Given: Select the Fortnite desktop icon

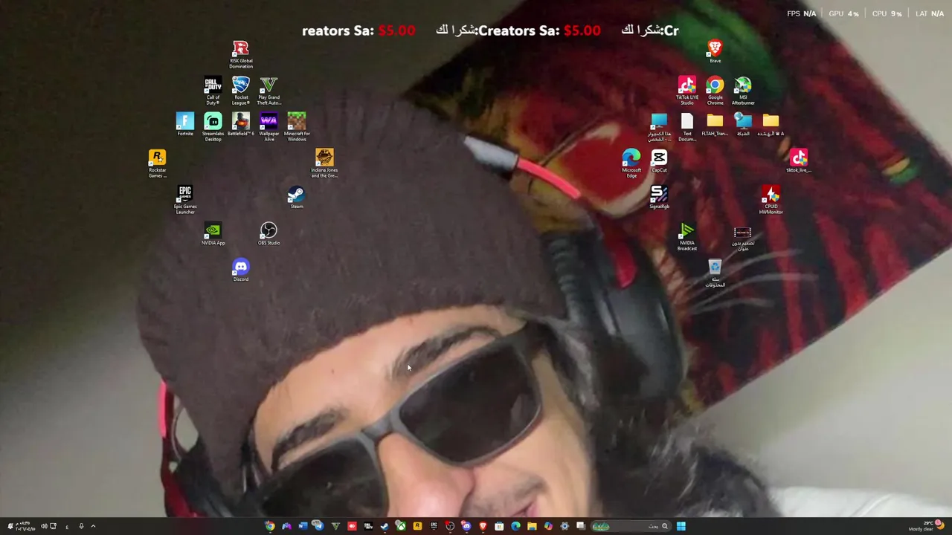Looking at the screenshot, I should pyautogui.click(x=184, y=124).
